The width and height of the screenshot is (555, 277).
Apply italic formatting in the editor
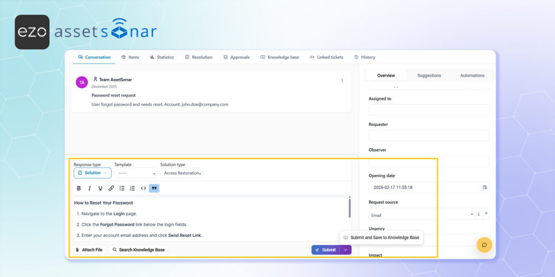coord(89,188)
